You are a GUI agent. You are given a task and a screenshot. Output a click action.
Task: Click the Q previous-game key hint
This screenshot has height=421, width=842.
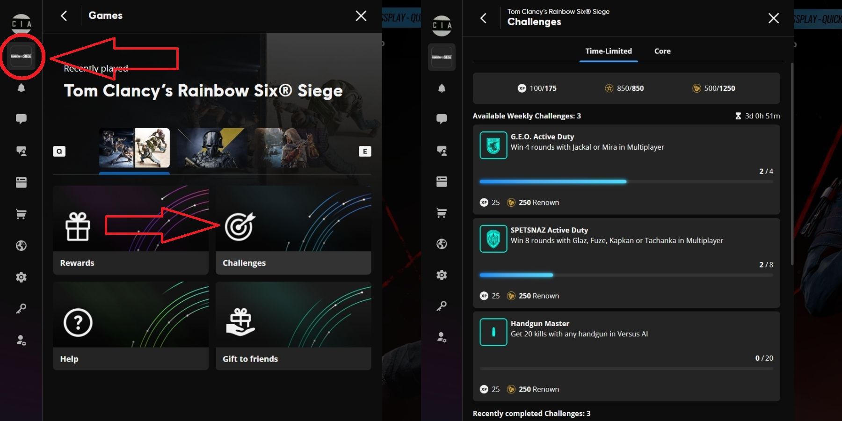(59, 151)
